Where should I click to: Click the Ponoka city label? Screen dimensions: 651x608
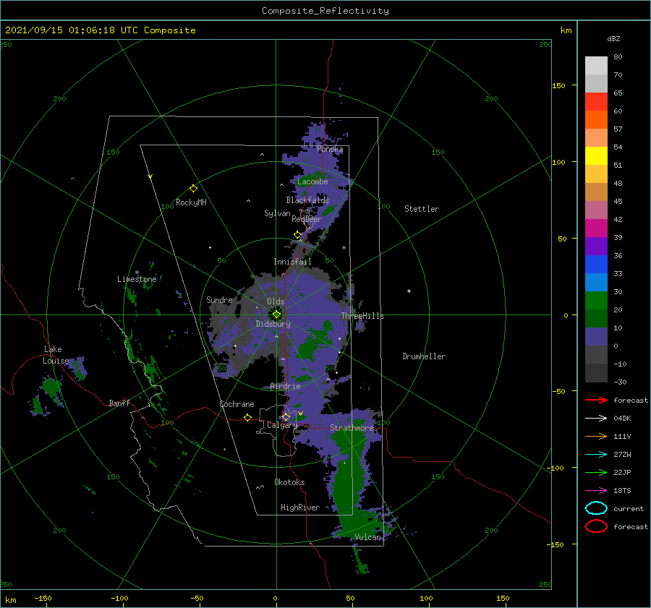pos(330,149)
